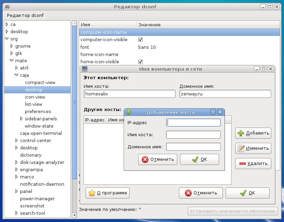Click the pencil icon on Изменить button
Screen dimensions: 284x222
pos(241,148)
